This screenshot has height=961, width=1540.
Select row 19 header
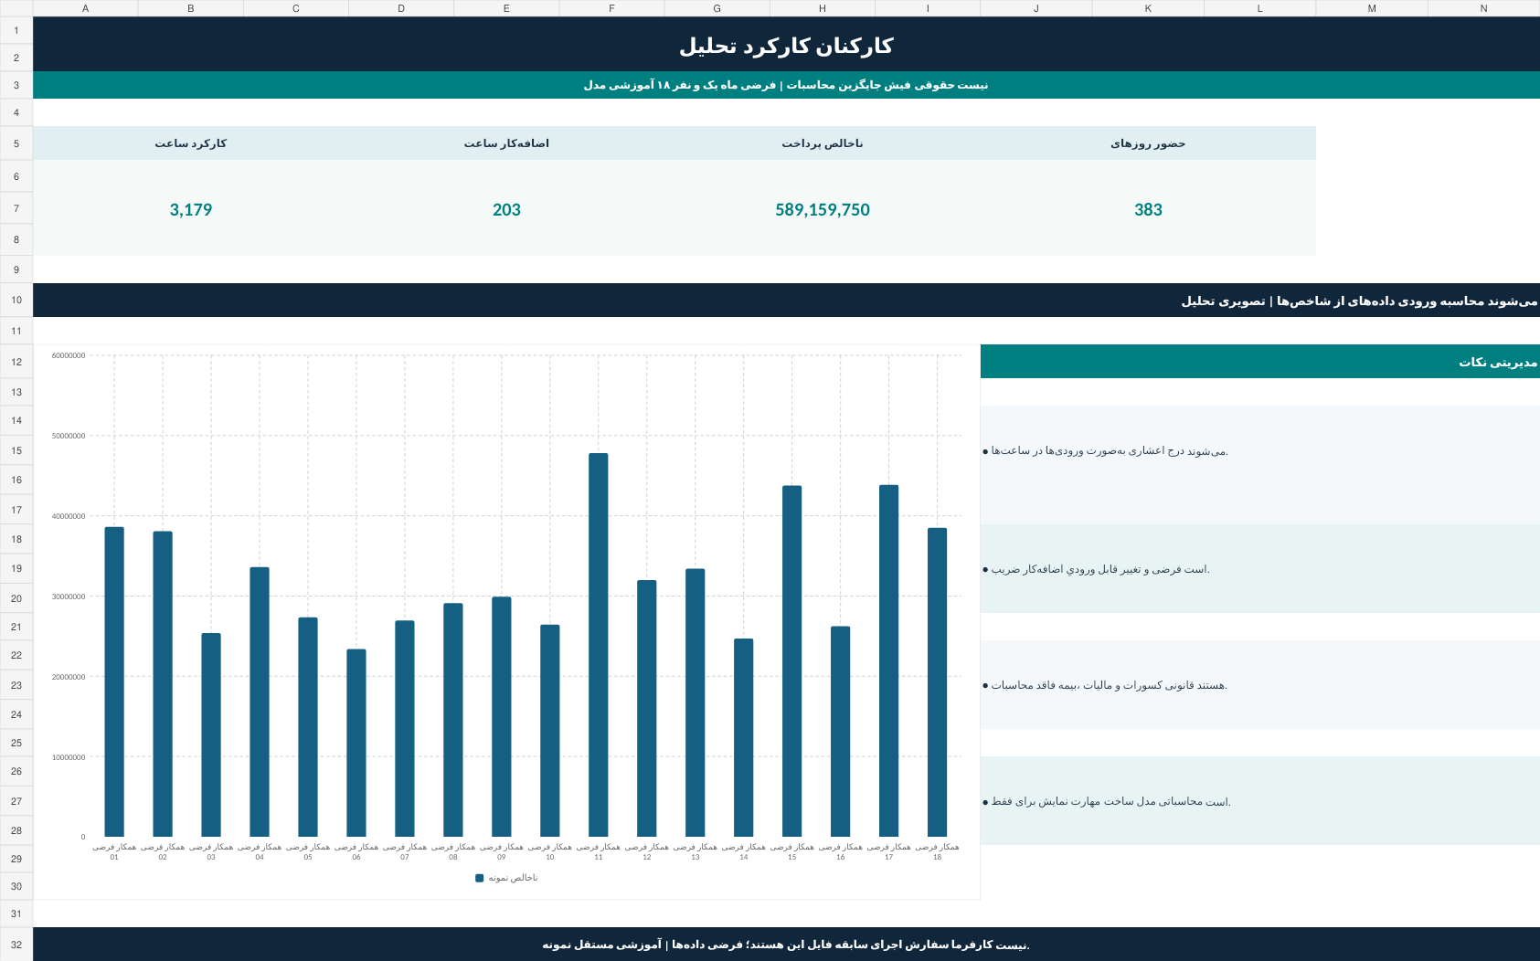click(16, 568)
